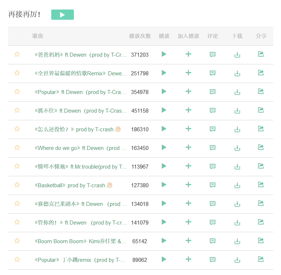This screenshot has height=275, width=281.
Task: Open 《全世界最温暖的情歌Remix》 song page
Action: coord(80,73)
